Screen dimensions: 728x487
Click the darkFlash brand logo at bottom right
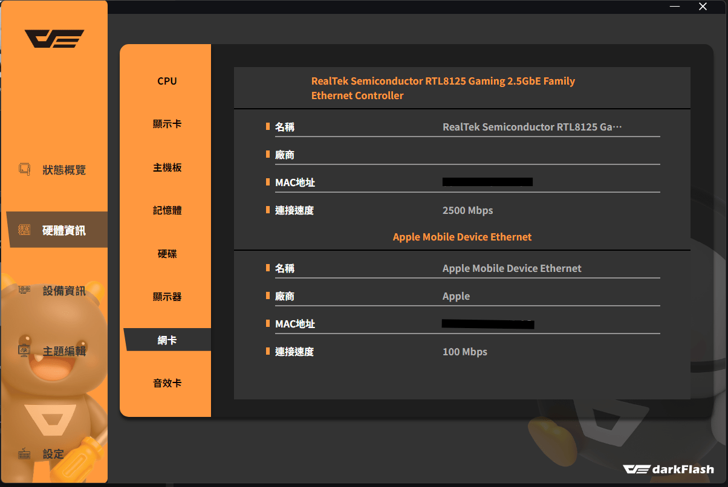668,469
